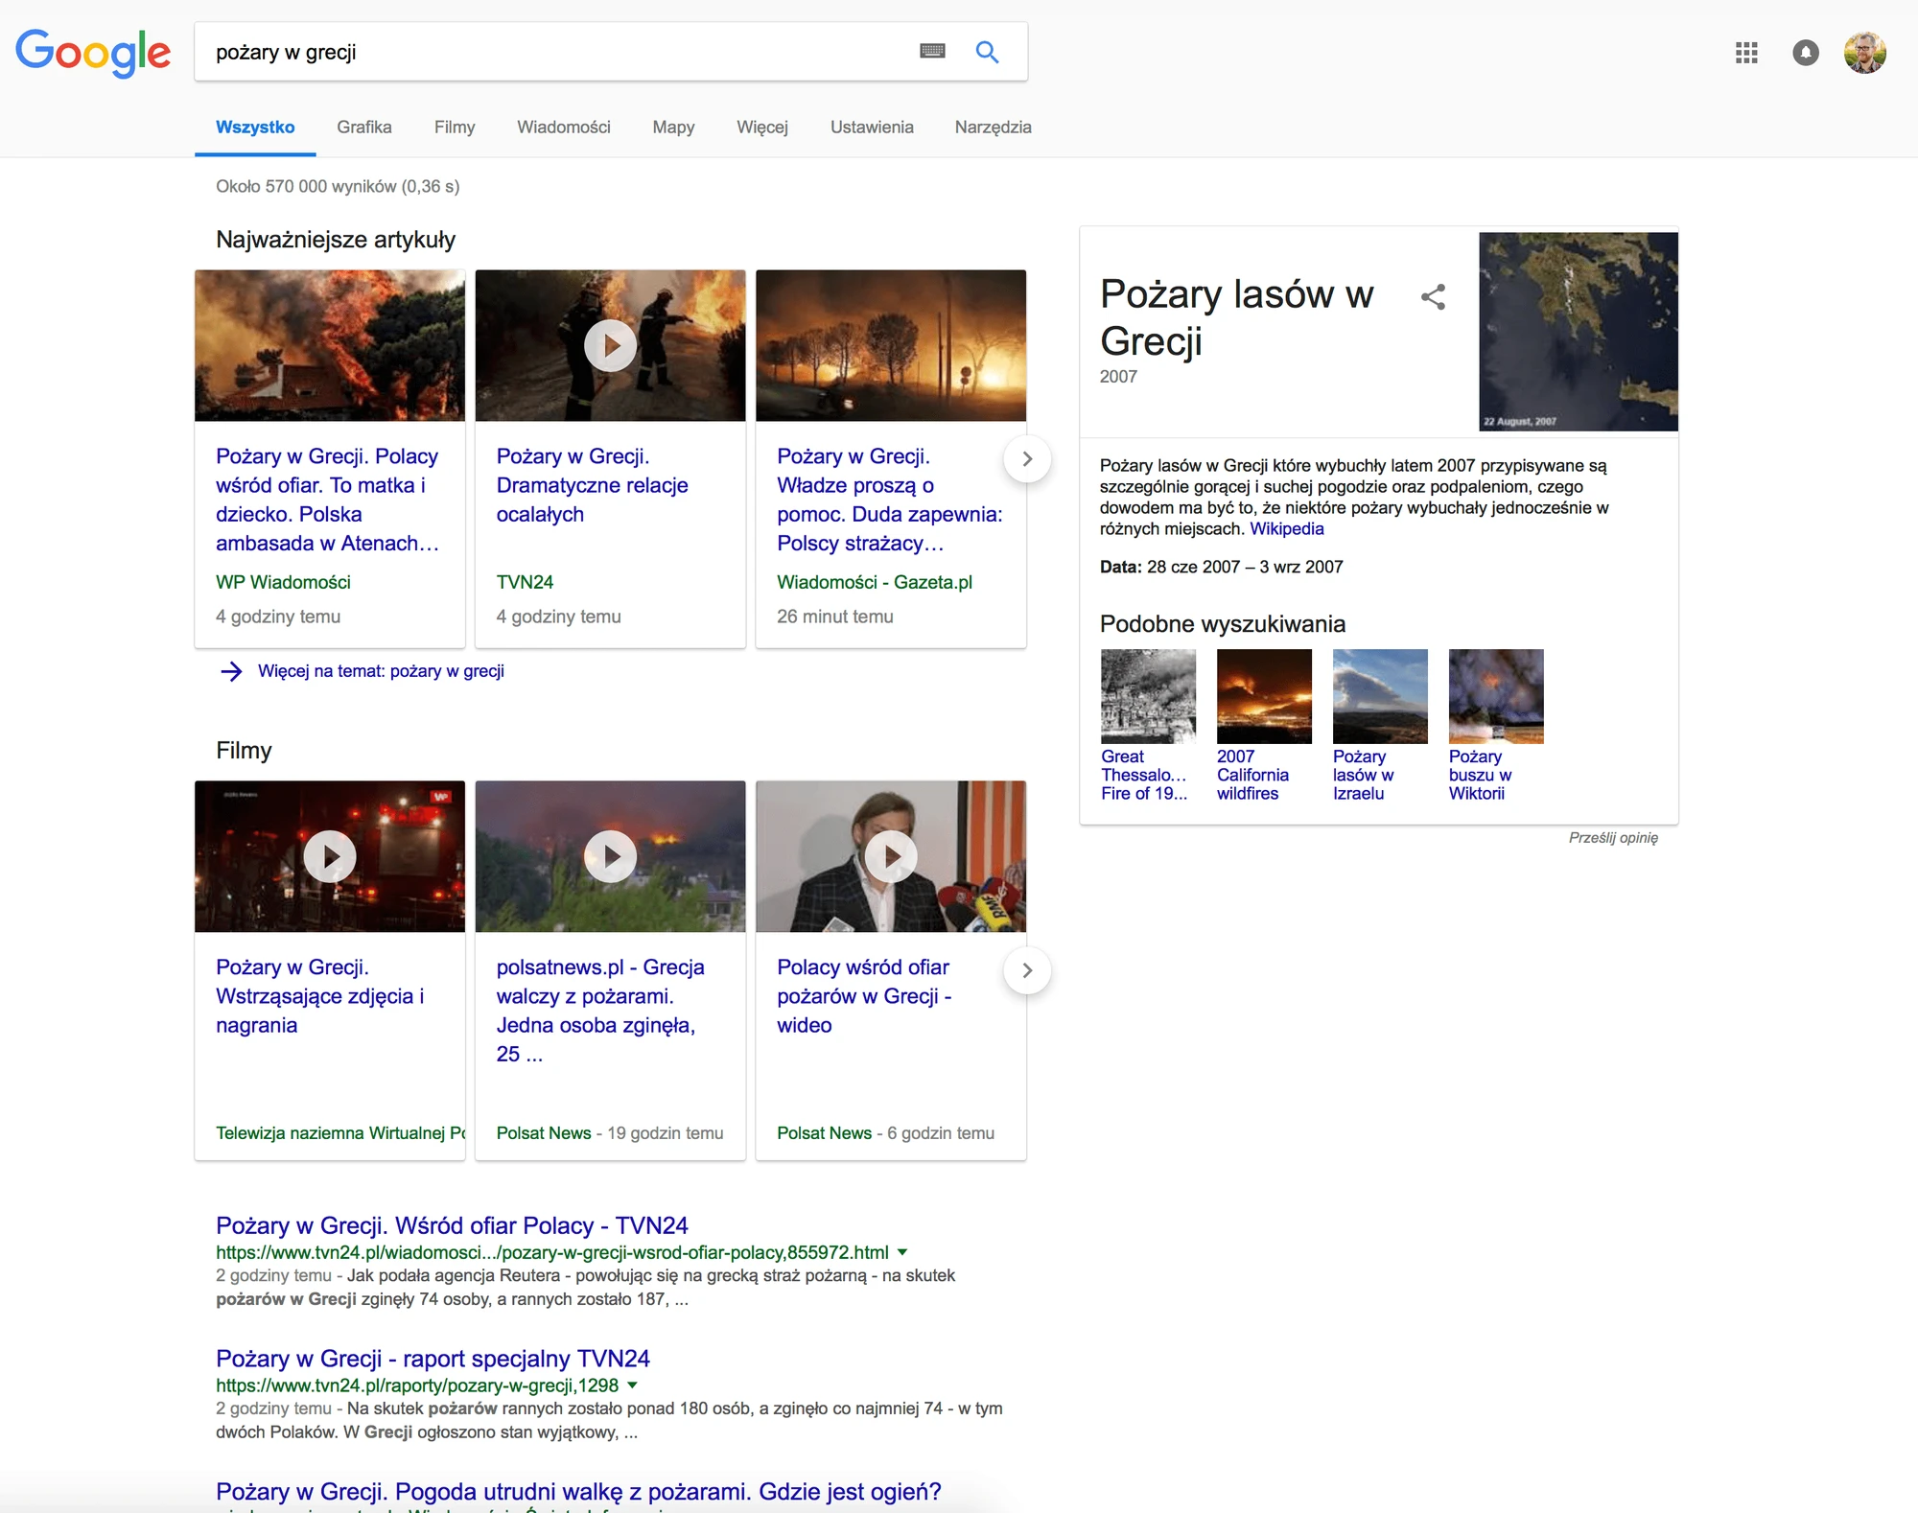Click the burning house photo of WP article
Viewport: 1918px width, 1513px height.
tap(330, 345)
